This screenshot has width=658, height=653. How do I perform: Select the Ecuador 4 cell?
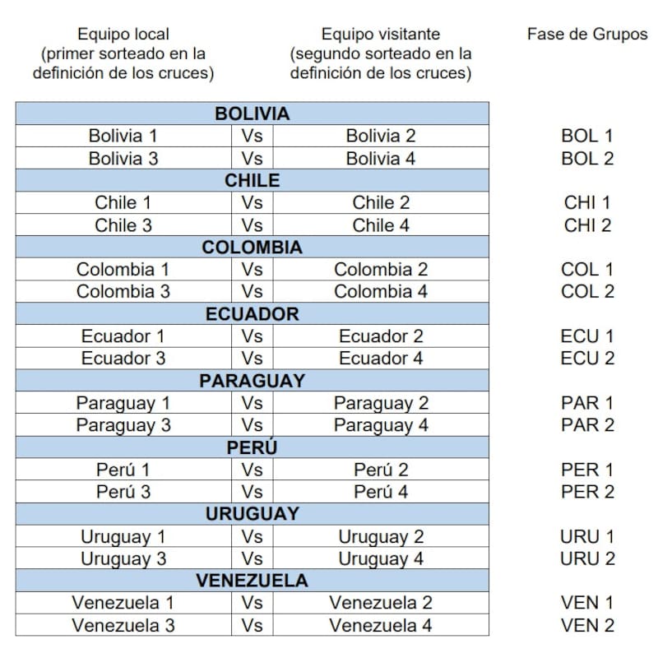[381, 358]
